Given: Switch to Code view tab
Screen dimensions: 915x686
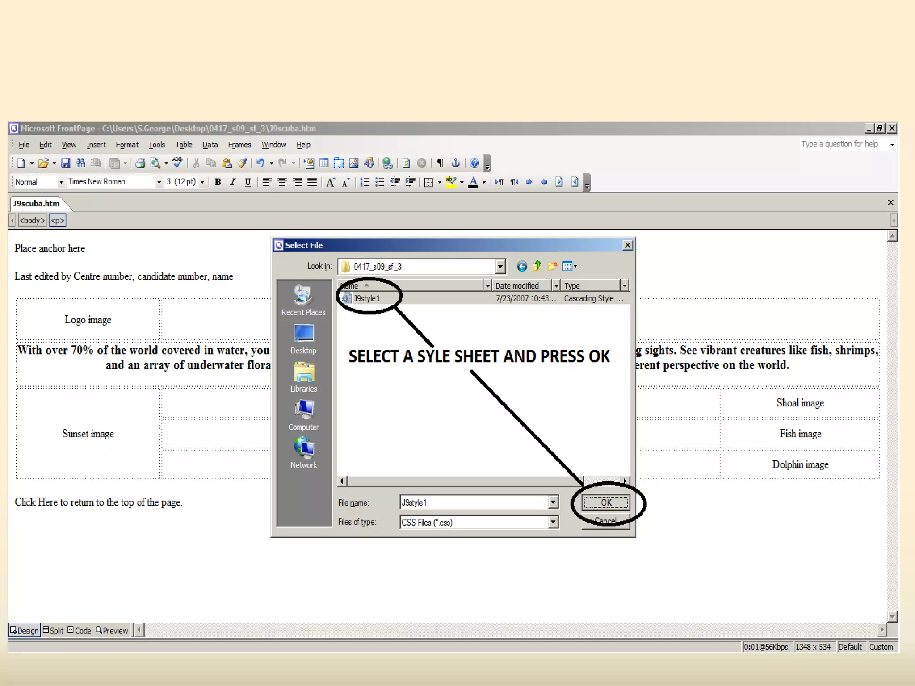Looking at the screenshot, I should coord(80,630).
